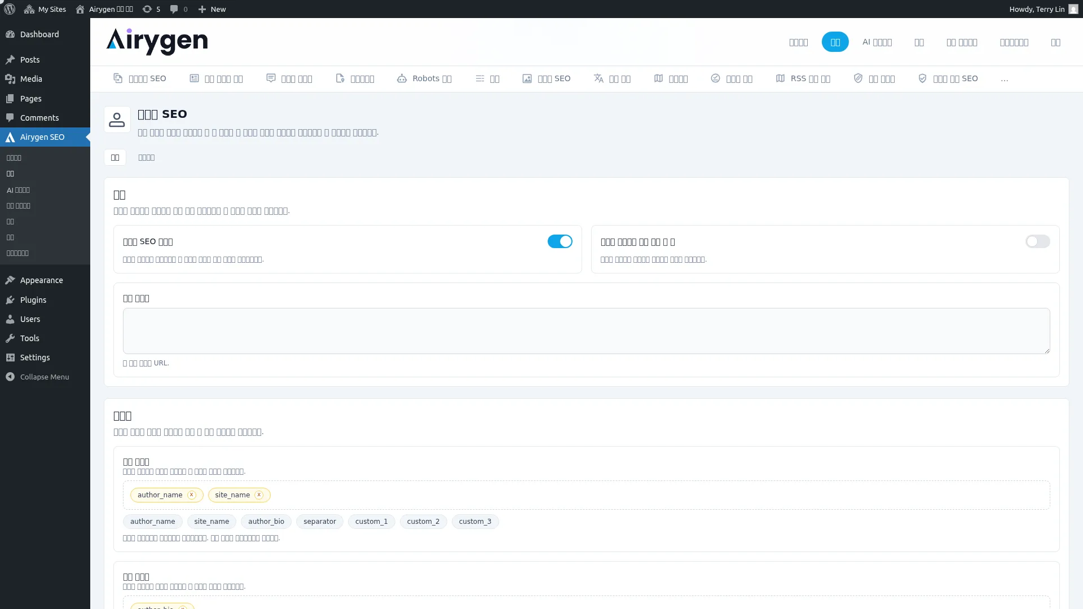The width and height of the screenshot is (1083, 609).
Task: Open the updates indicator showing 5
Action: tap(151, 9)
